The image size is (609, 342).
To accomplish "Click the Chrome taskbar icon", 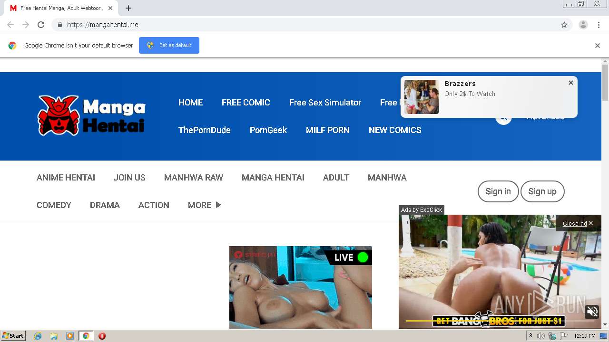I will [x=86, y=336].
